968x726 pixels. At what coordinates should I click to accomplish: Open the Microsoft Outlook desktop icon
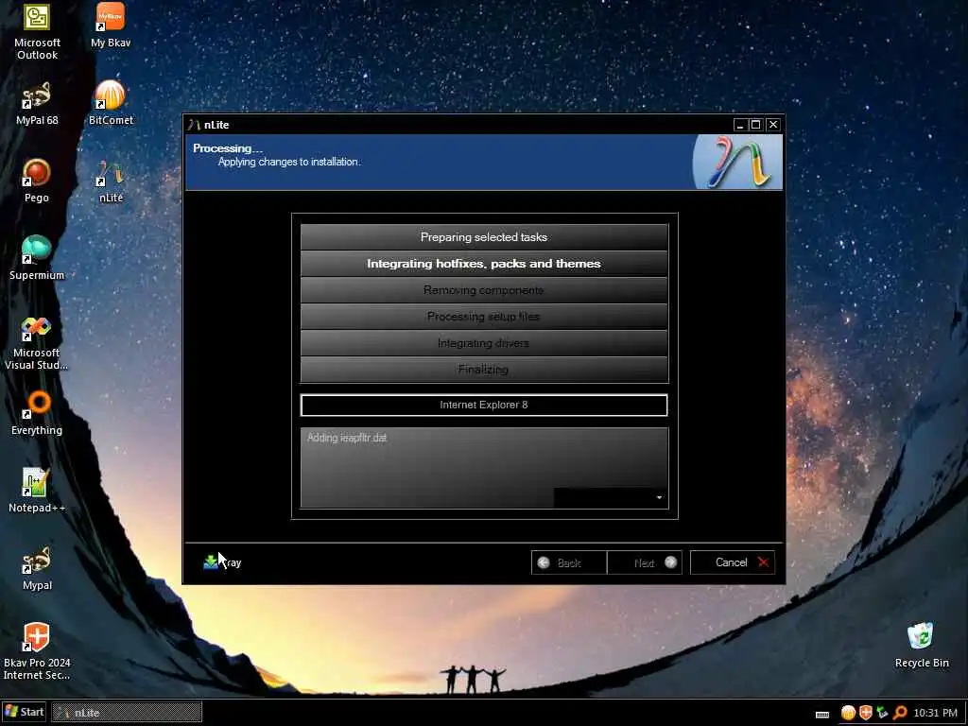tap(37, 31)
